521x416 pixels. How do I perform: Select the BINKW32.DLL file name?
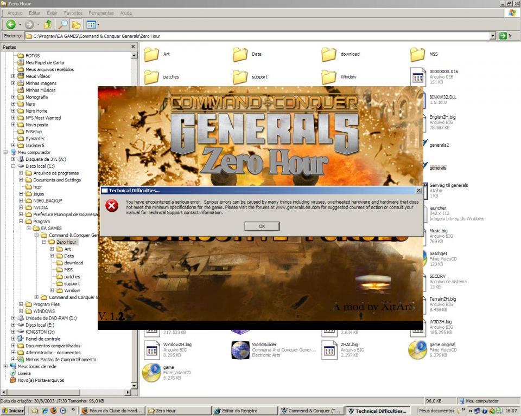(x=443, y=97)
